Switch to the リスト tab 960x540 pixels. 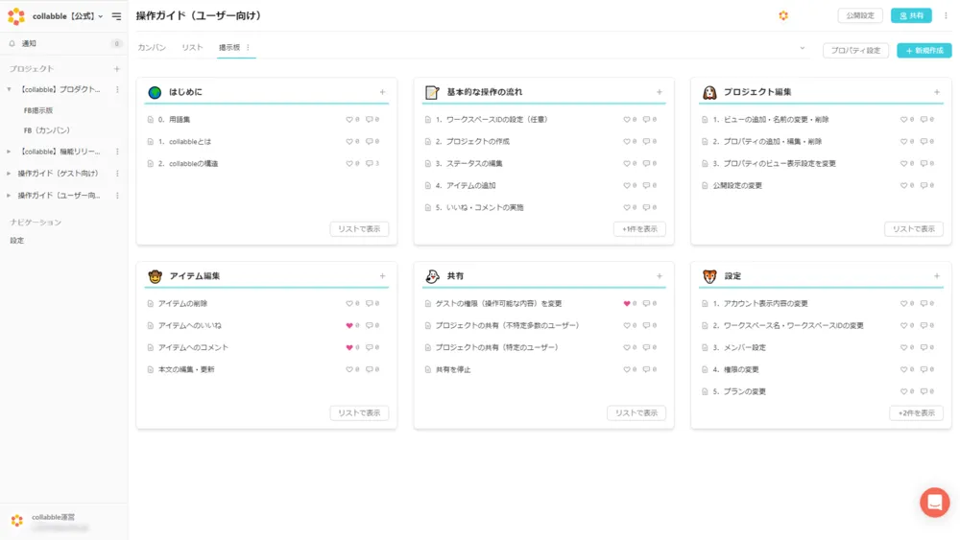click(x=192, y=48)
